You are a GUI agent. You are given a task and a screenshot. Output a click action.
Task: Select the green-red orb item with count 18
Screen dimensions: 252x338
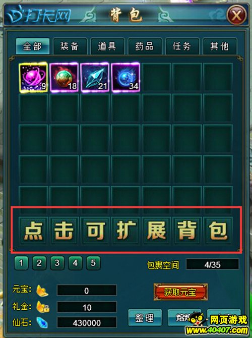64,78
